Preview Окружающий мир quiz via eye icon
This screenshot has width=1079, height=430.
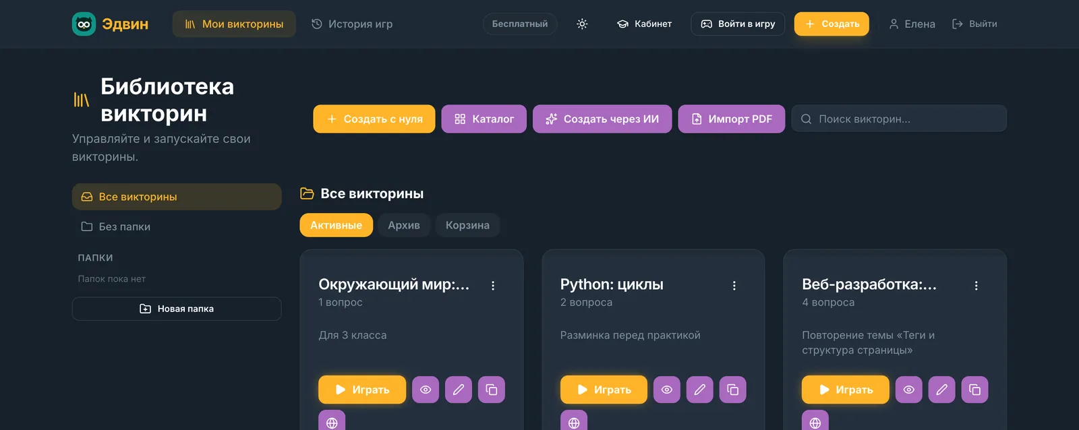426,390
